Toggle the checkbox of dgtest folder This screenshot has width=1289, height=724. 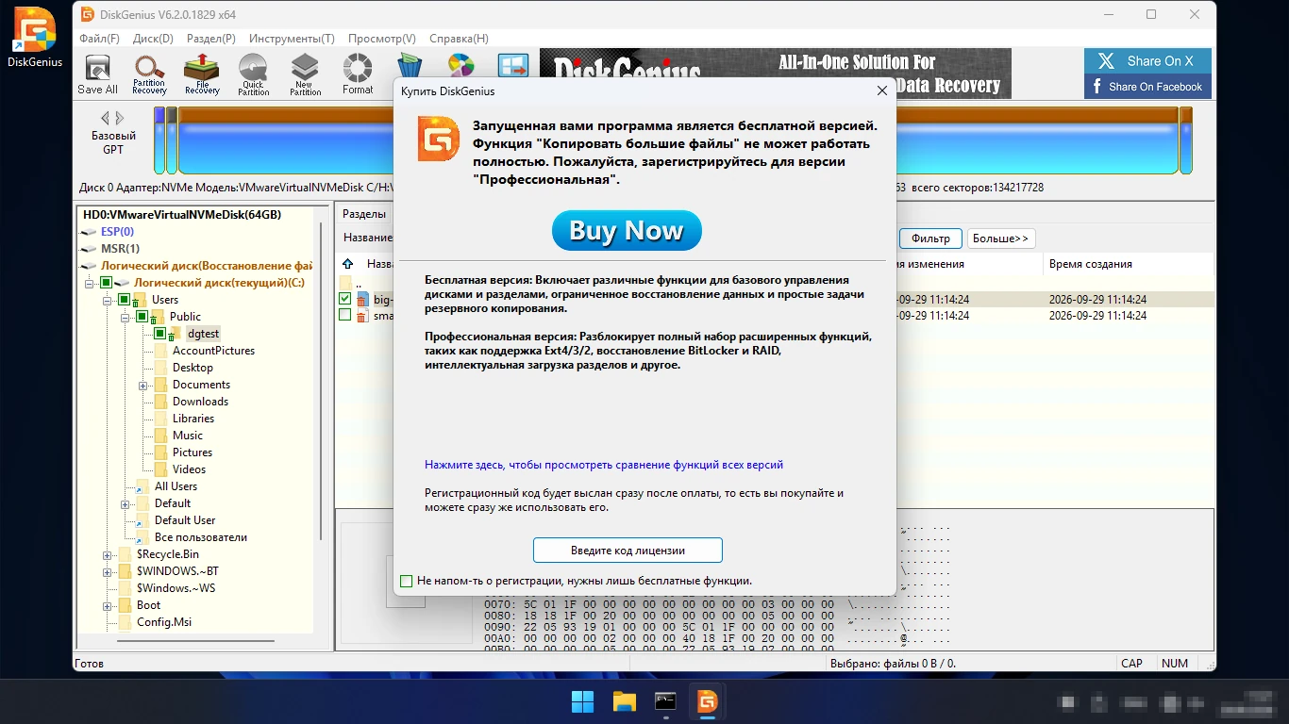(x=160, y=334)
